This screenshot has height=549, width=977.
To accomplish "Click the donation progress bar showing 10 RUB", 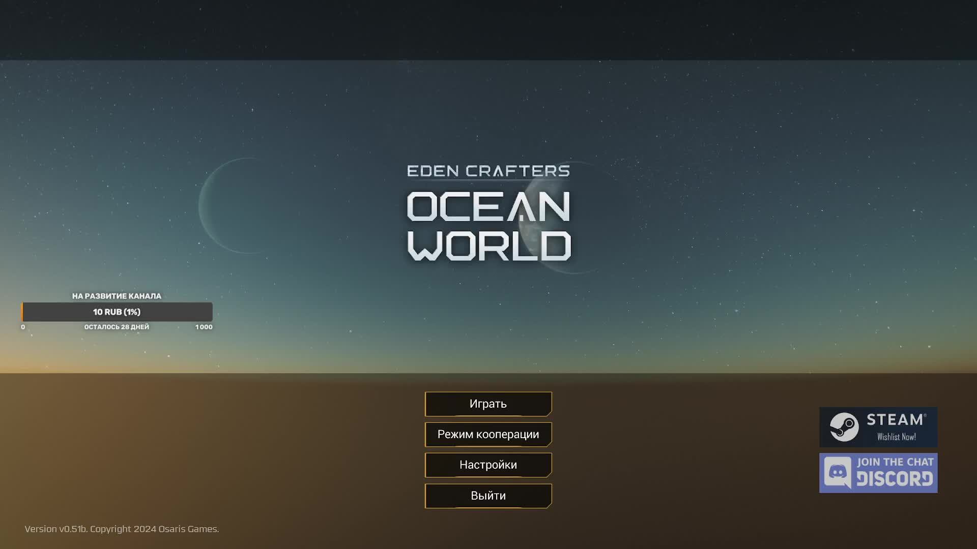I will 117,312.
